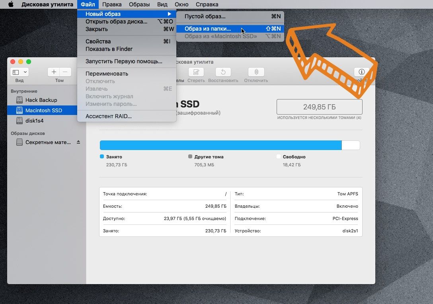
Task: Open the Справка menu
Action: 207,4
